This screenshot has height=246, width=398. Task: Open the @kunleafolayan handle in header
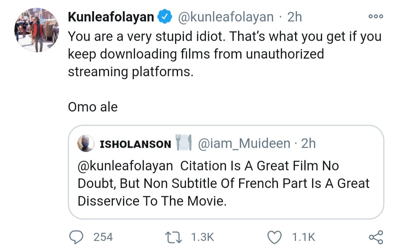click(x=226, y=17)
